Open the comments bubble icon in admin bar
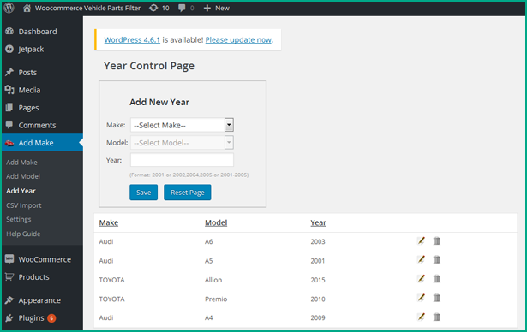The height and width of the screenshot is (332, 527). [182, 8]
